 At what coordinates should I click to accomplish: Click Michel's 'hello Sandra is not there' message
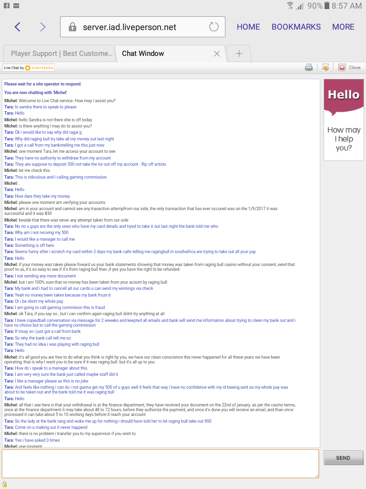coord(48,120)
